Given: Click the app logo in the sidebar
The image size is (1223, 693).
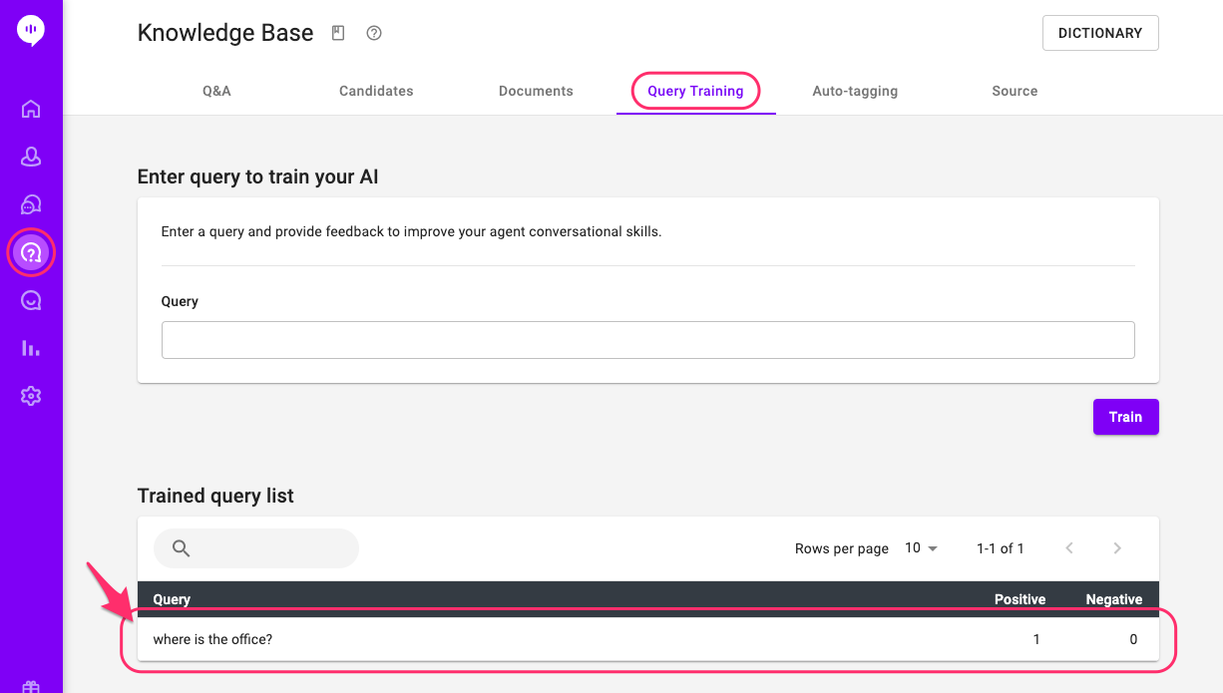Looking at the screenshot, I should 31,31.
